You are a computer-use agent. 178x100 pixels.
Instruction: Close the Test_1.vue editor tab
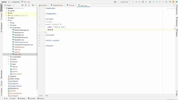88,5
